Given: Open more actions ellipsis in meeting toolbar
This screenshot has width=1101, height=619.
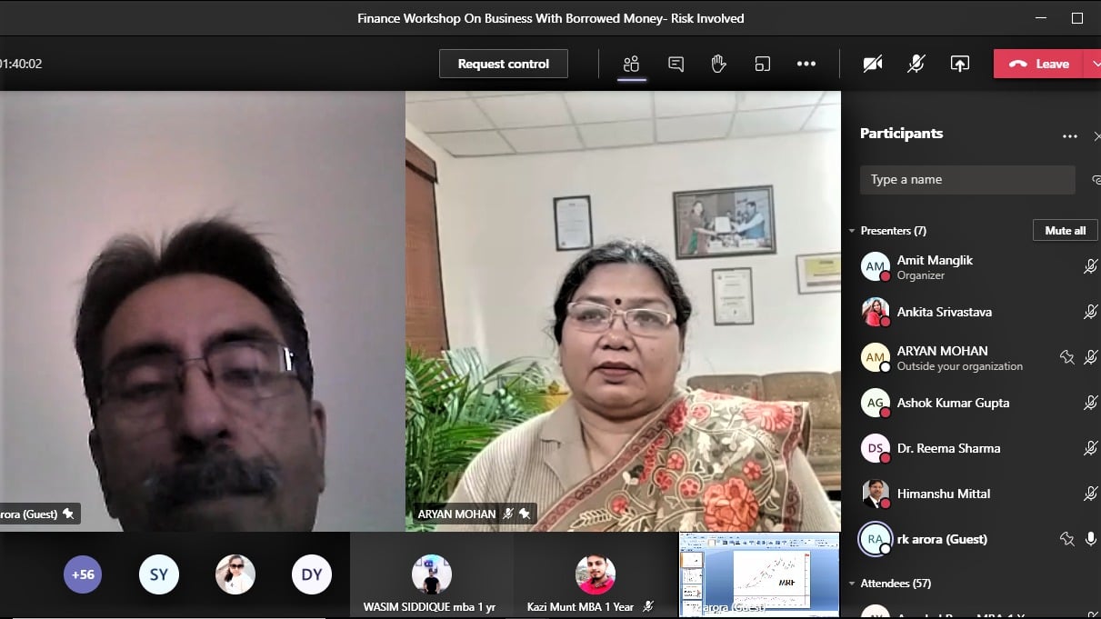Looking at the screenshot, I should (x=806, y=64).
